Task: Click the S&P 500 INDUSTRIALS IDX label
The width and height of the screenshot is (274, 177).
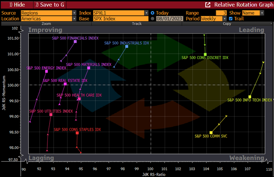Action: tap(127, 43)
